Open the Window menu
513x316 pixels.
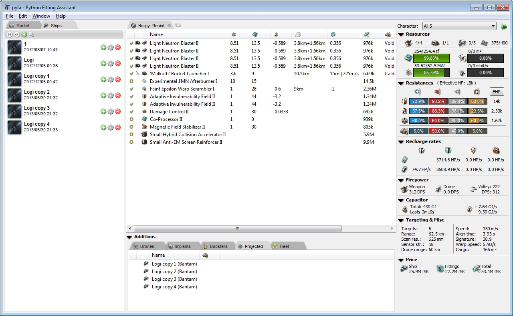coord(41,16)
